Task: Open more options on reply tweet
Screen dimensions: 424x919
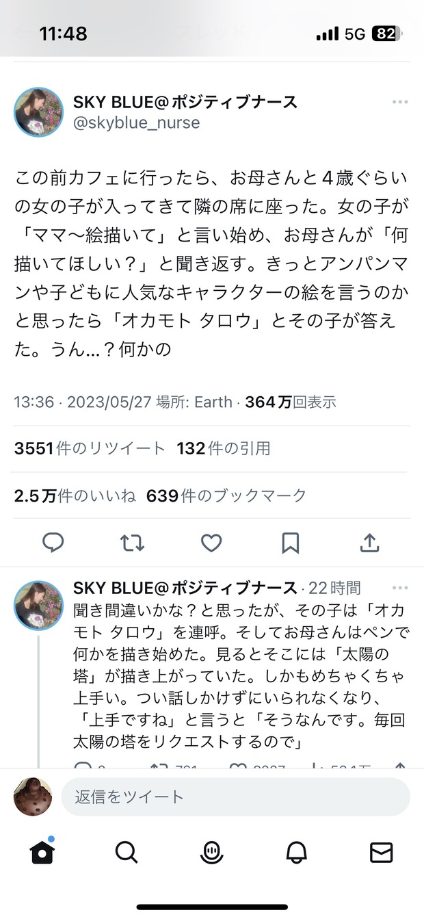Action: (x=399, y=588)
